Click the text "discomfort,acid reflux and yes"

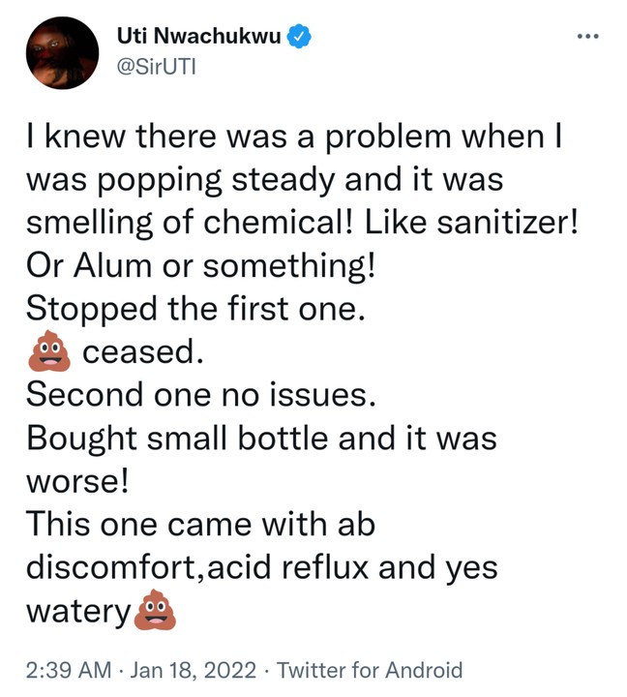click(x=261, y=567)
